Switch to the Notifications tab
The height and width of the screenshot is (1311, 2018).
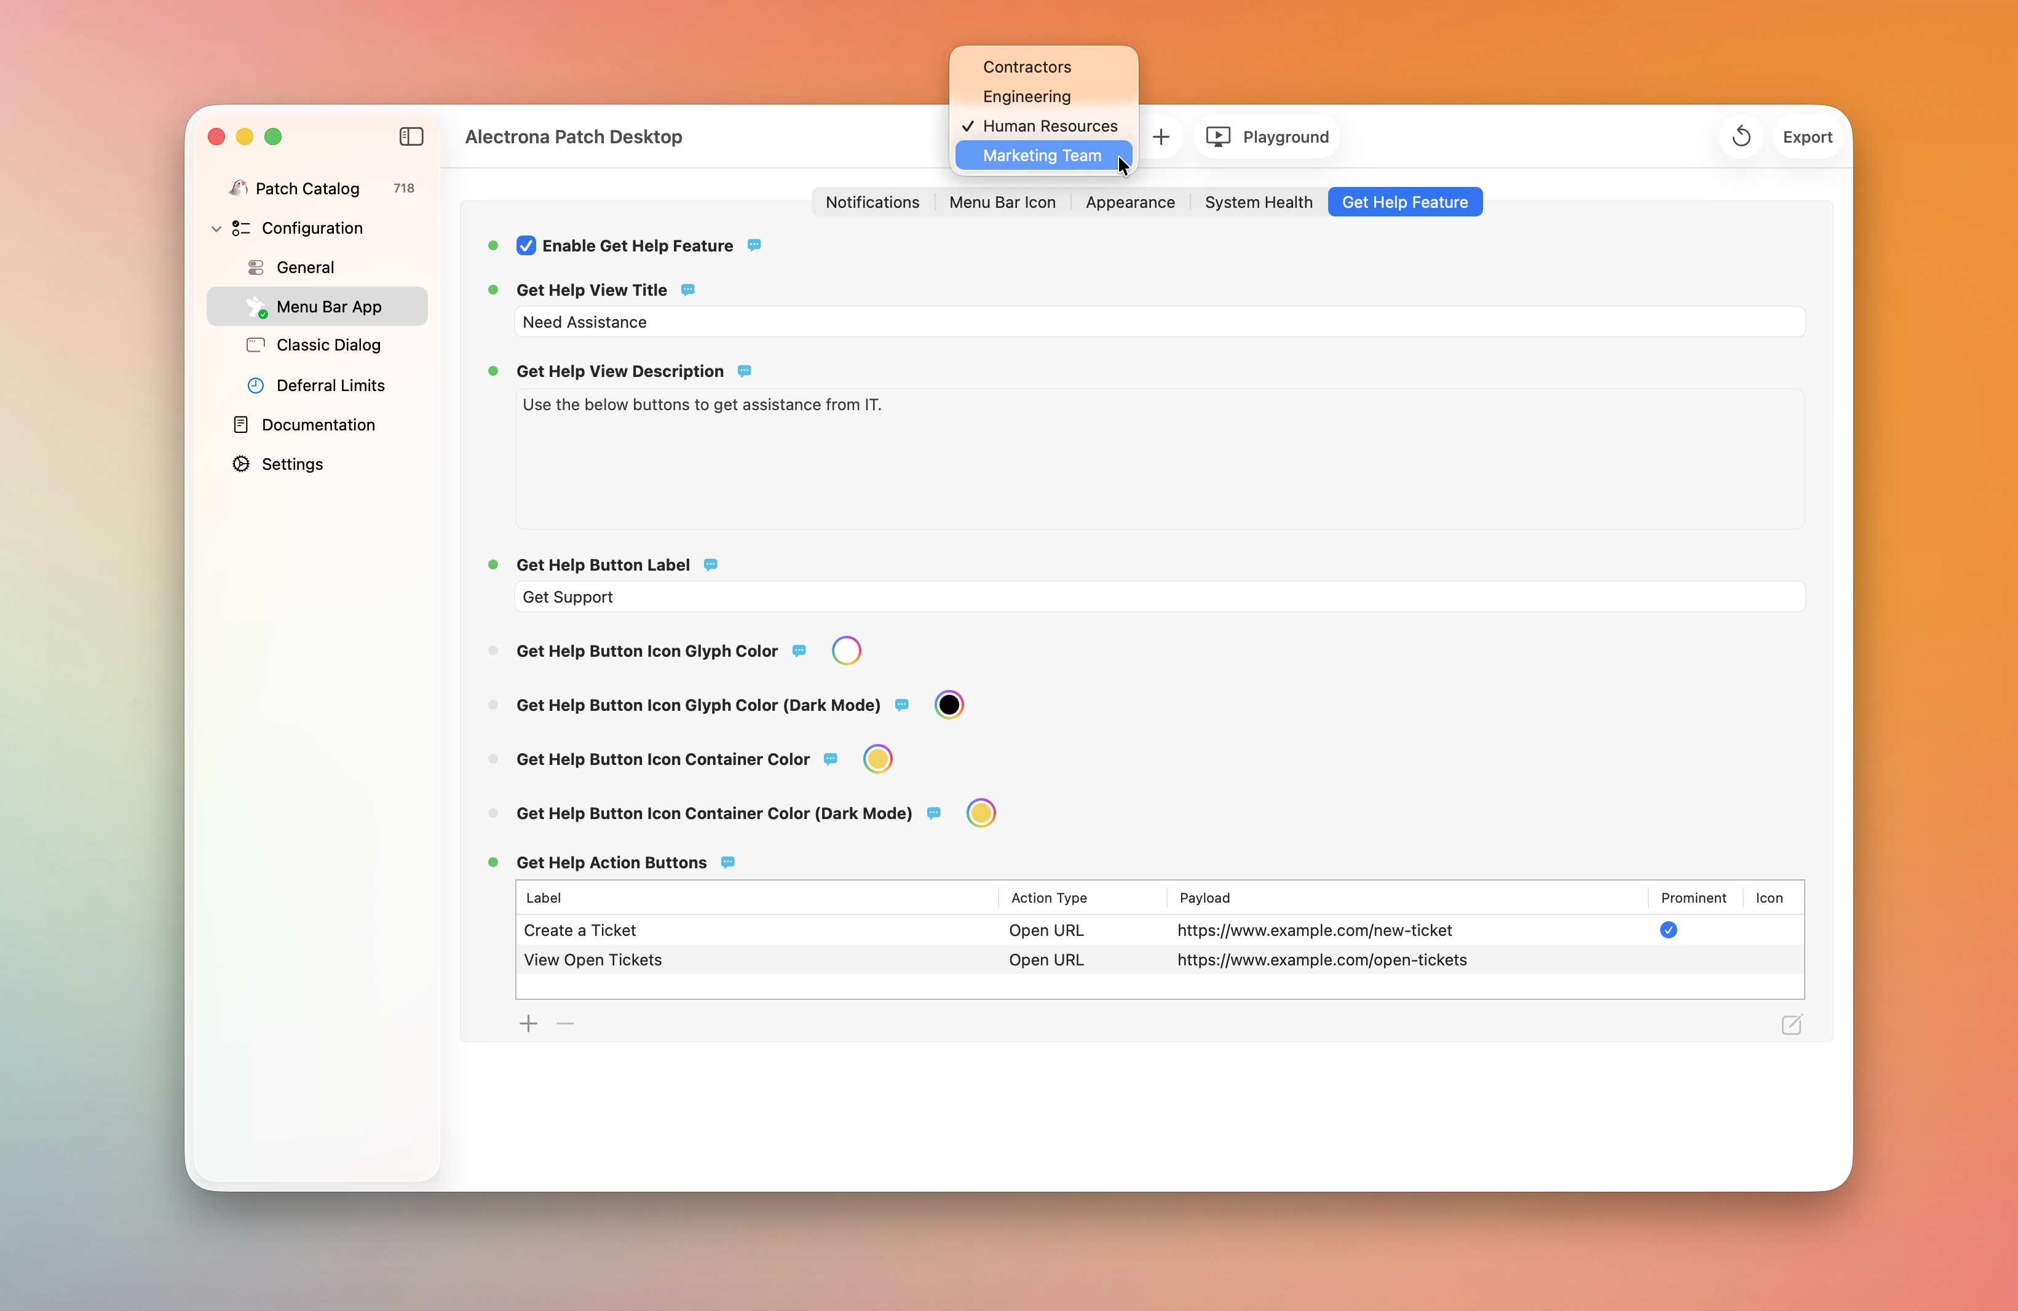coord(872,202)
